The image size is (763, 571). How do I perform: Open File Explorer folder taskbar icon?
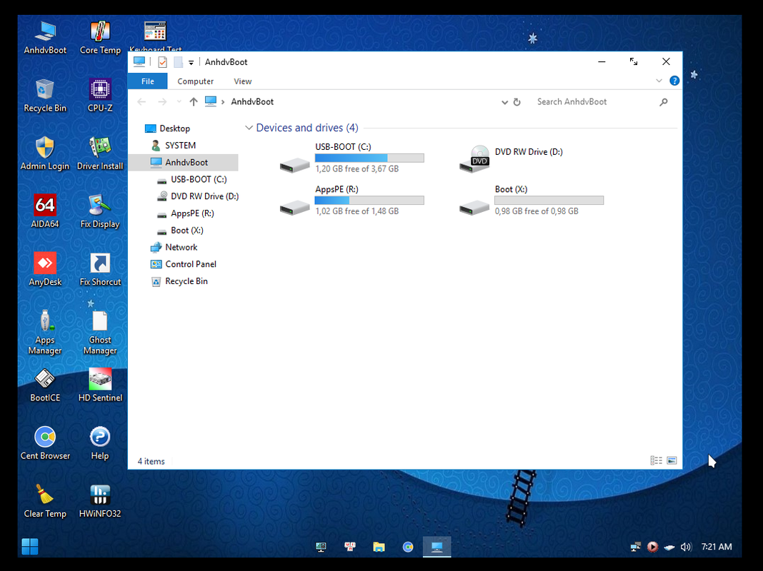click(379, 547)
